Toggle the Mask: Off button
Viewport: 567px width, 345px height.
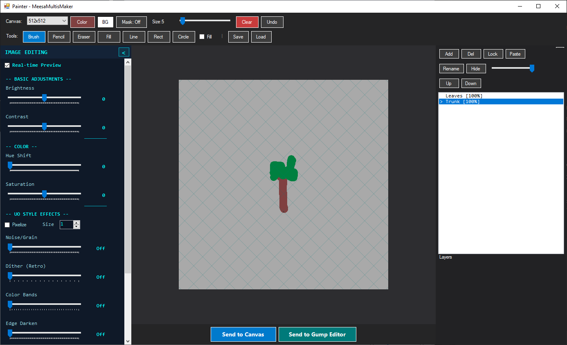pos(131,22)
